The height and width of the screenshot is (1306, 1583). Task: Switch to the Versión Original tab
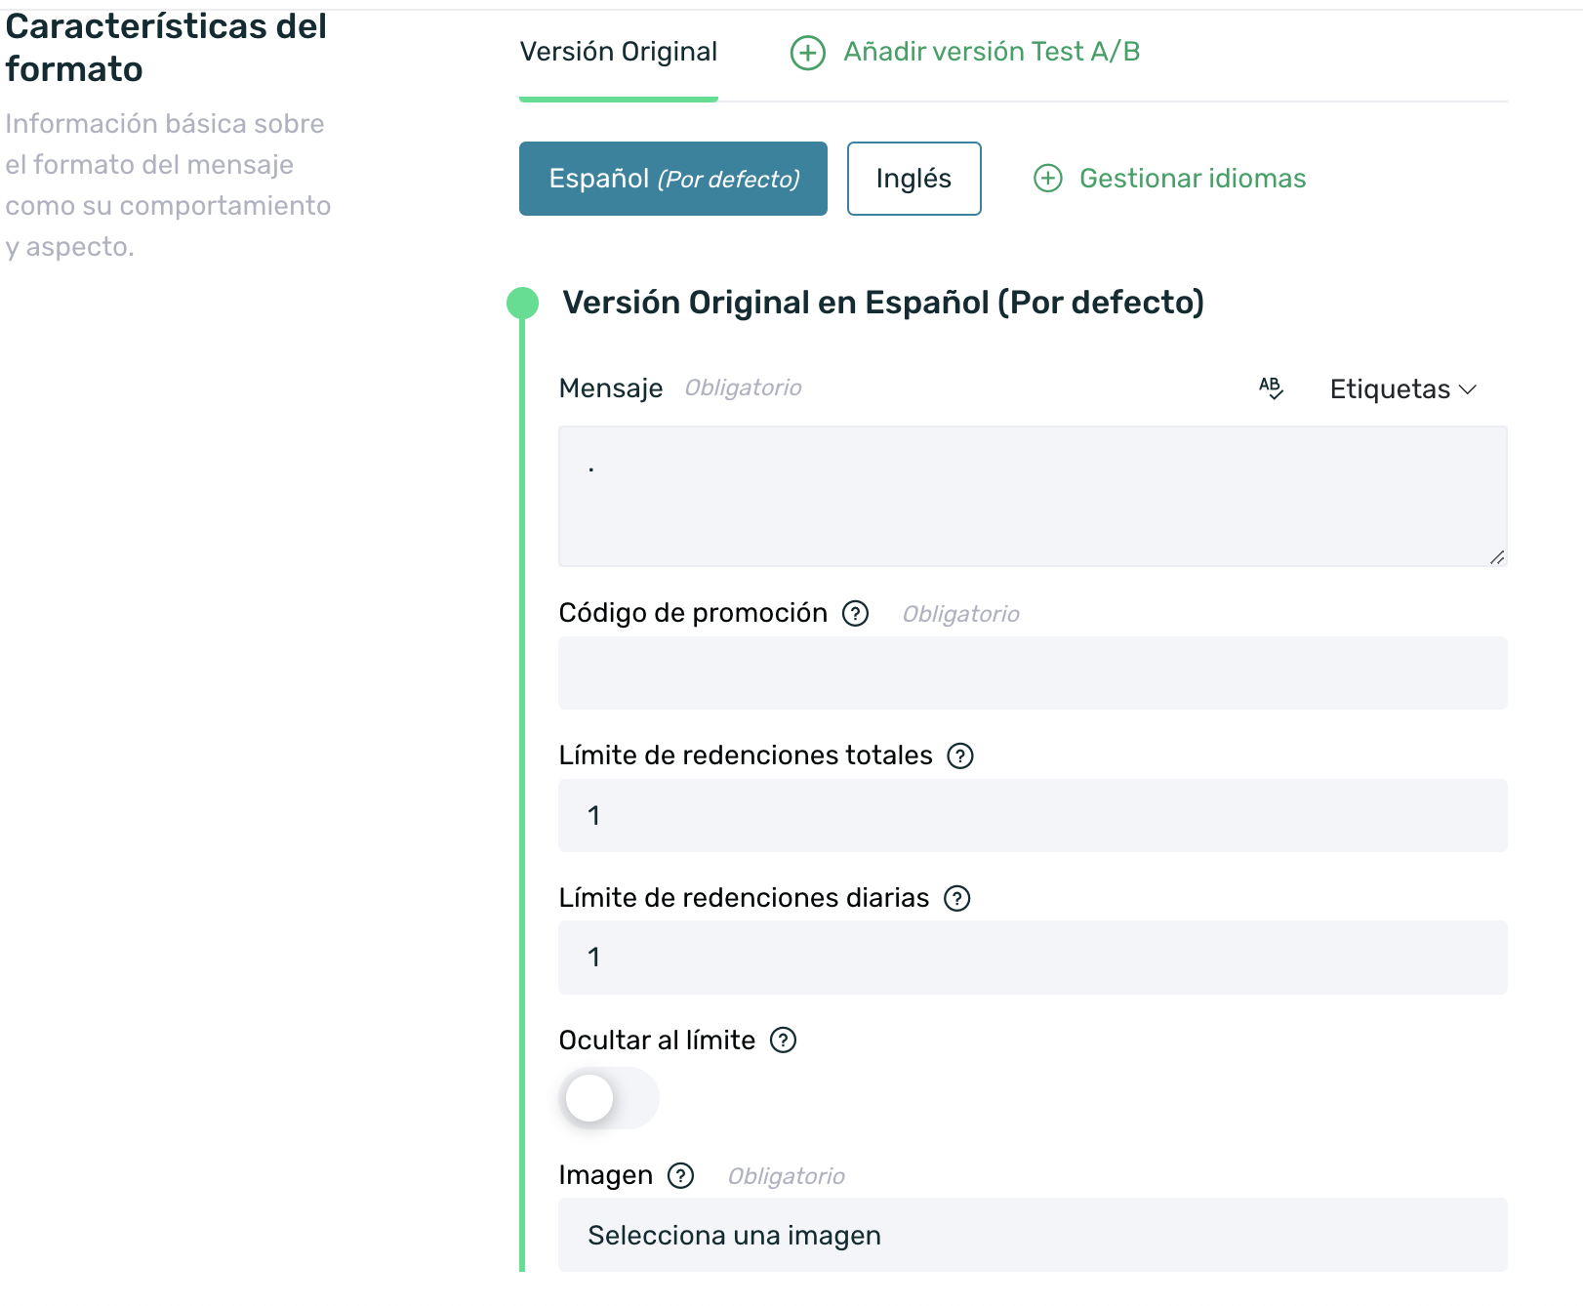(x=619, y=52)
